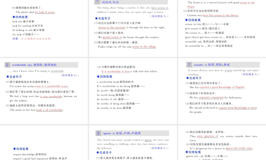Image resolution: width=266 pixels, height=160 pixels.
Task: Click the sentence '(4)司机忽视交通规则是非常危险的。'
Action: pos(209,144)
